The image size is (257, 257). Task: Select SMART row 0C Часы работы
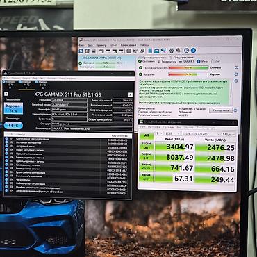click(x=68, y=180)
